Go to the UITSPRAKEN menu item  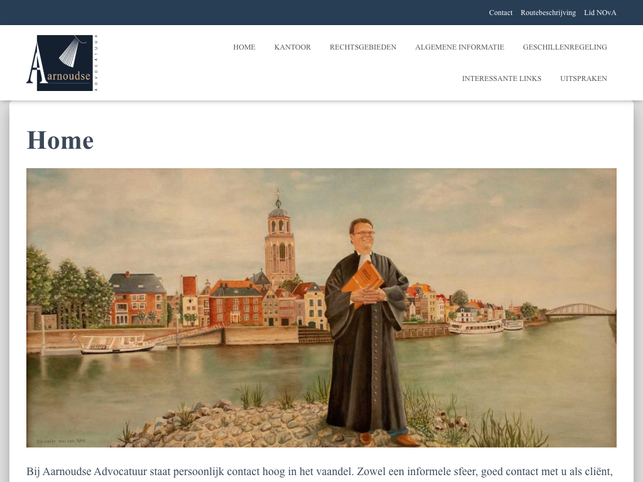(583, 78)
